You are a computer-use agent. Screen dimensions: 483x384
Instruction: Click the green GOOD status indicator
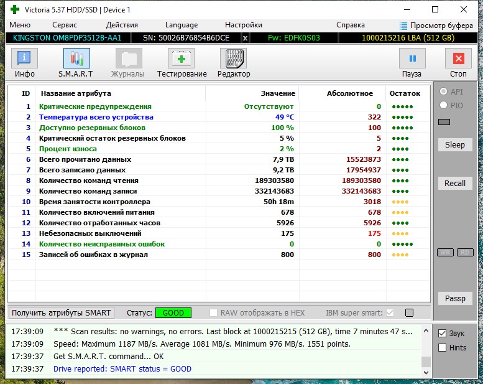173,313
